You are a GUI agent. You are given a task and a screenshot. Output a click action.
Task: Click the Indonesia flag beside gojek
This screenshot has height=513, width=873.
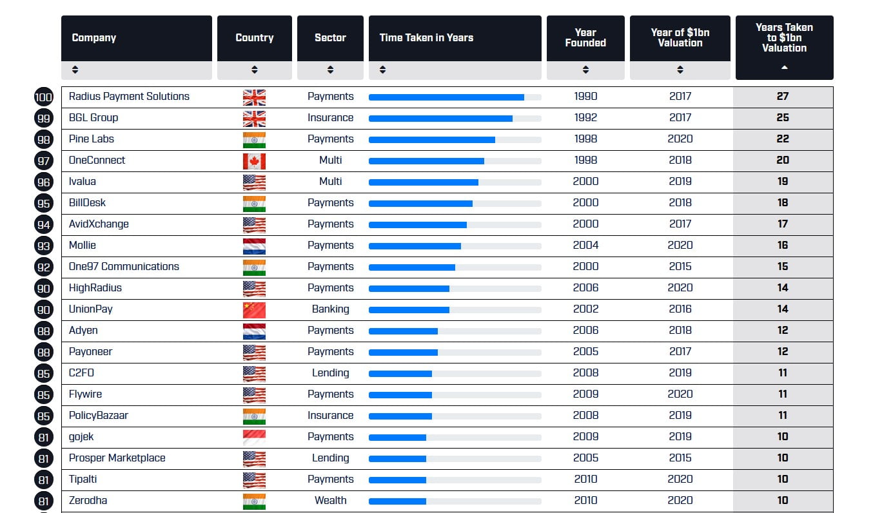254,438
